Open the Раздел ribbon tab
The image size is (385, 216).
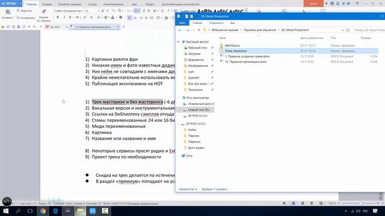click(150, 4)
